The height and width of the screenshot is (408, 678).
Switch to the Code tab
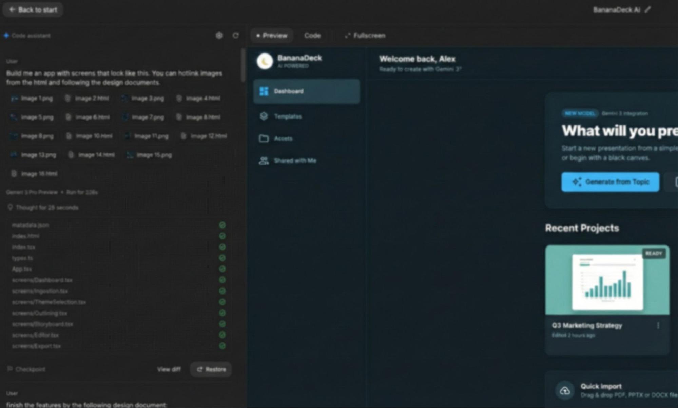312,36
